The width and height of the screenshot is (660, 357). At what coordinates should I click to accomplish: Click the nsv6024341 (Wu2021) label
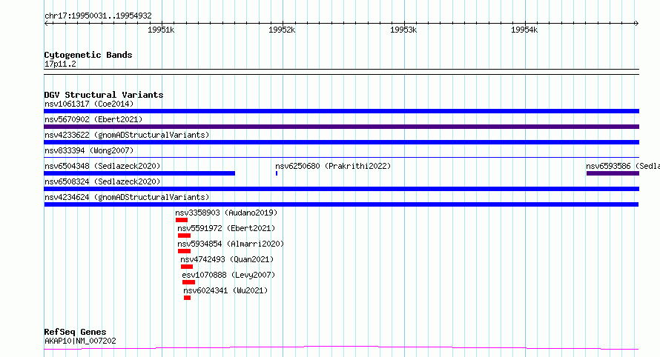225,290
